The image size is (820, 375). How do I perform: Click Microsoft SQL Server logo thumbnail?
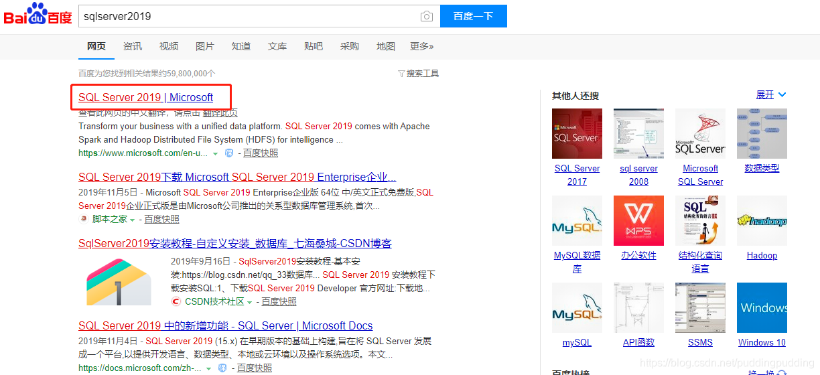tap(700, 133)
